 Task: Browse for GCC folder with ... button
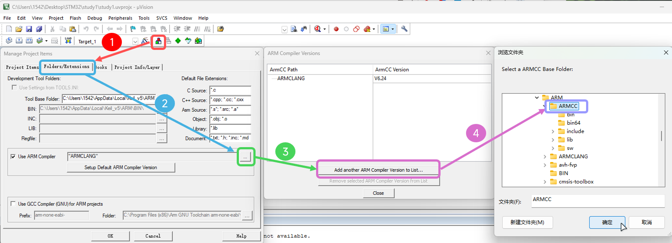247,215
